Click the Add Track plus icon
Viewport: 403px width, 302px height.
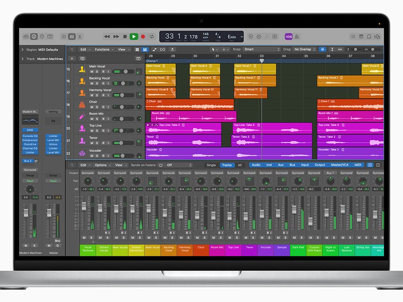[72, 59]
